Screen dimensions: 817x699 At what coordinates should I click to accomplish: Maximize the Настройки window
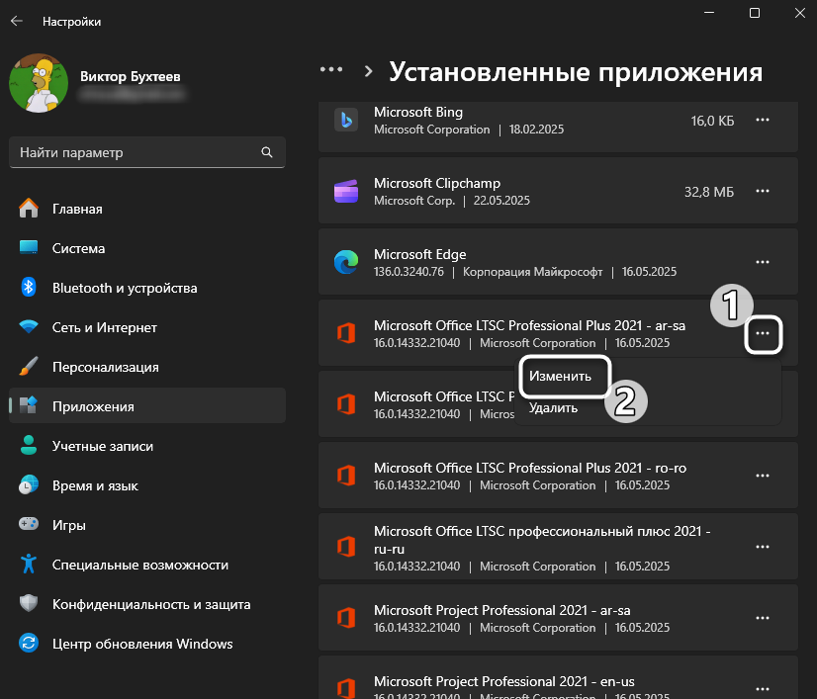(755, 13)
